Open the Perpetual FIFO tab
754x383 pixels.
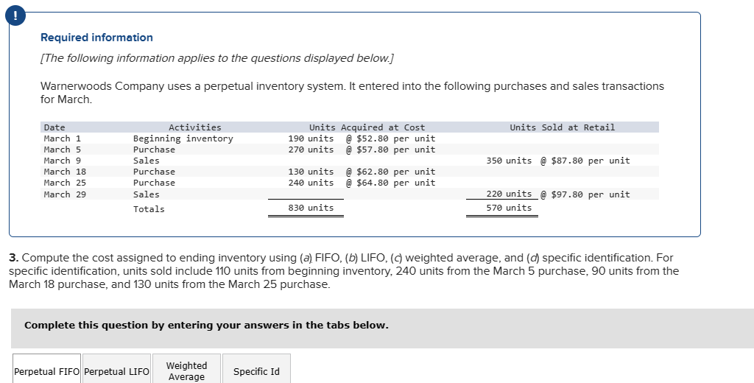[46, 369]
